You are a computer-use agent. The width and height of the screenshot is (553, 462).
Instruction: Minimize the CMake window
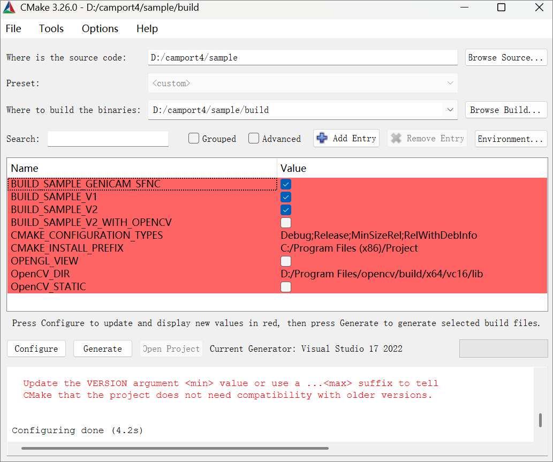[x=465, y=7]
